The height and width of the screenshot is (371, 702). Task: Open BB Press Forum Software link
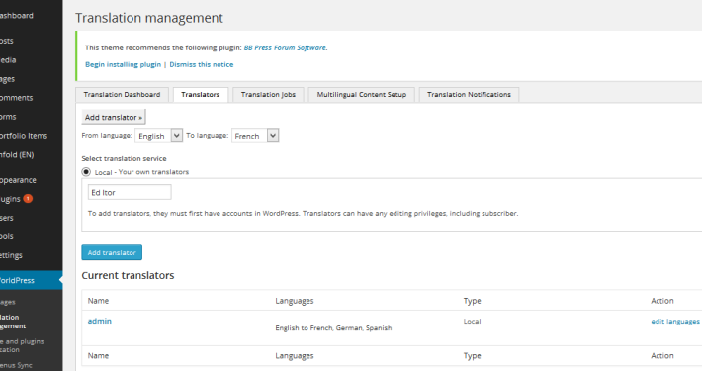285,47
